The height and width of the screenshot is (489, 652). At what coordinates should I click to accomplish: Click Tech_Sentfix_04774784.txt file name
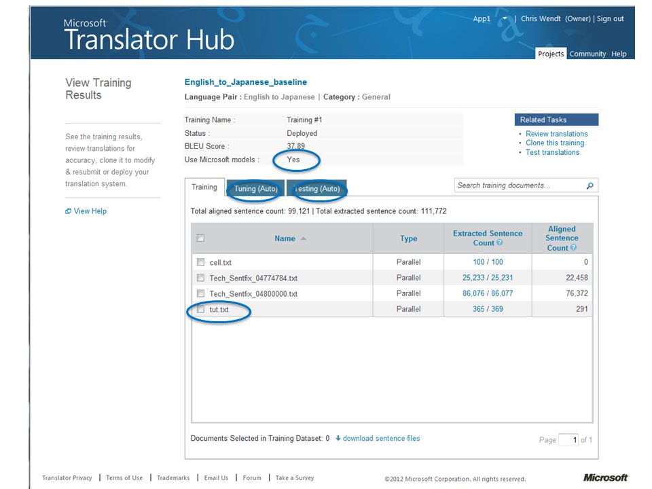tap(253, 278)
